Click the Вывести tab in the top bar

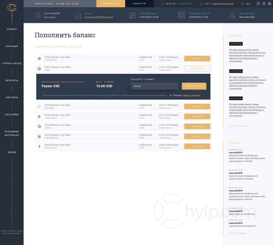(140, 3)
